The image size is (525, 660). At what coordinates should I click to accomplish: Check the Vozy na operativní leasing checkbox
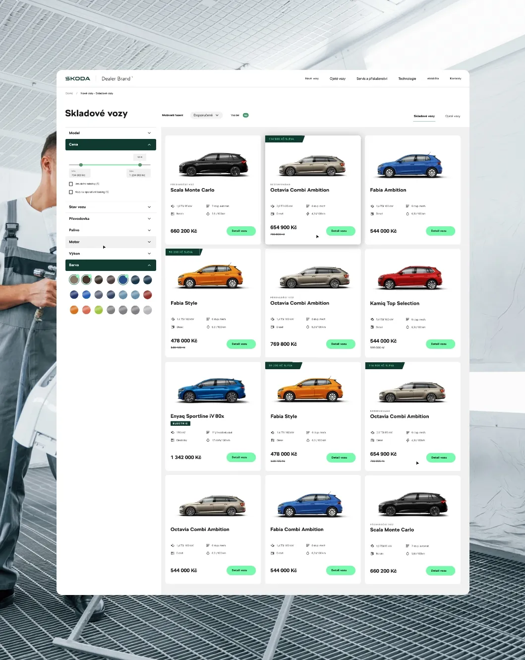[x=71, y=192]
